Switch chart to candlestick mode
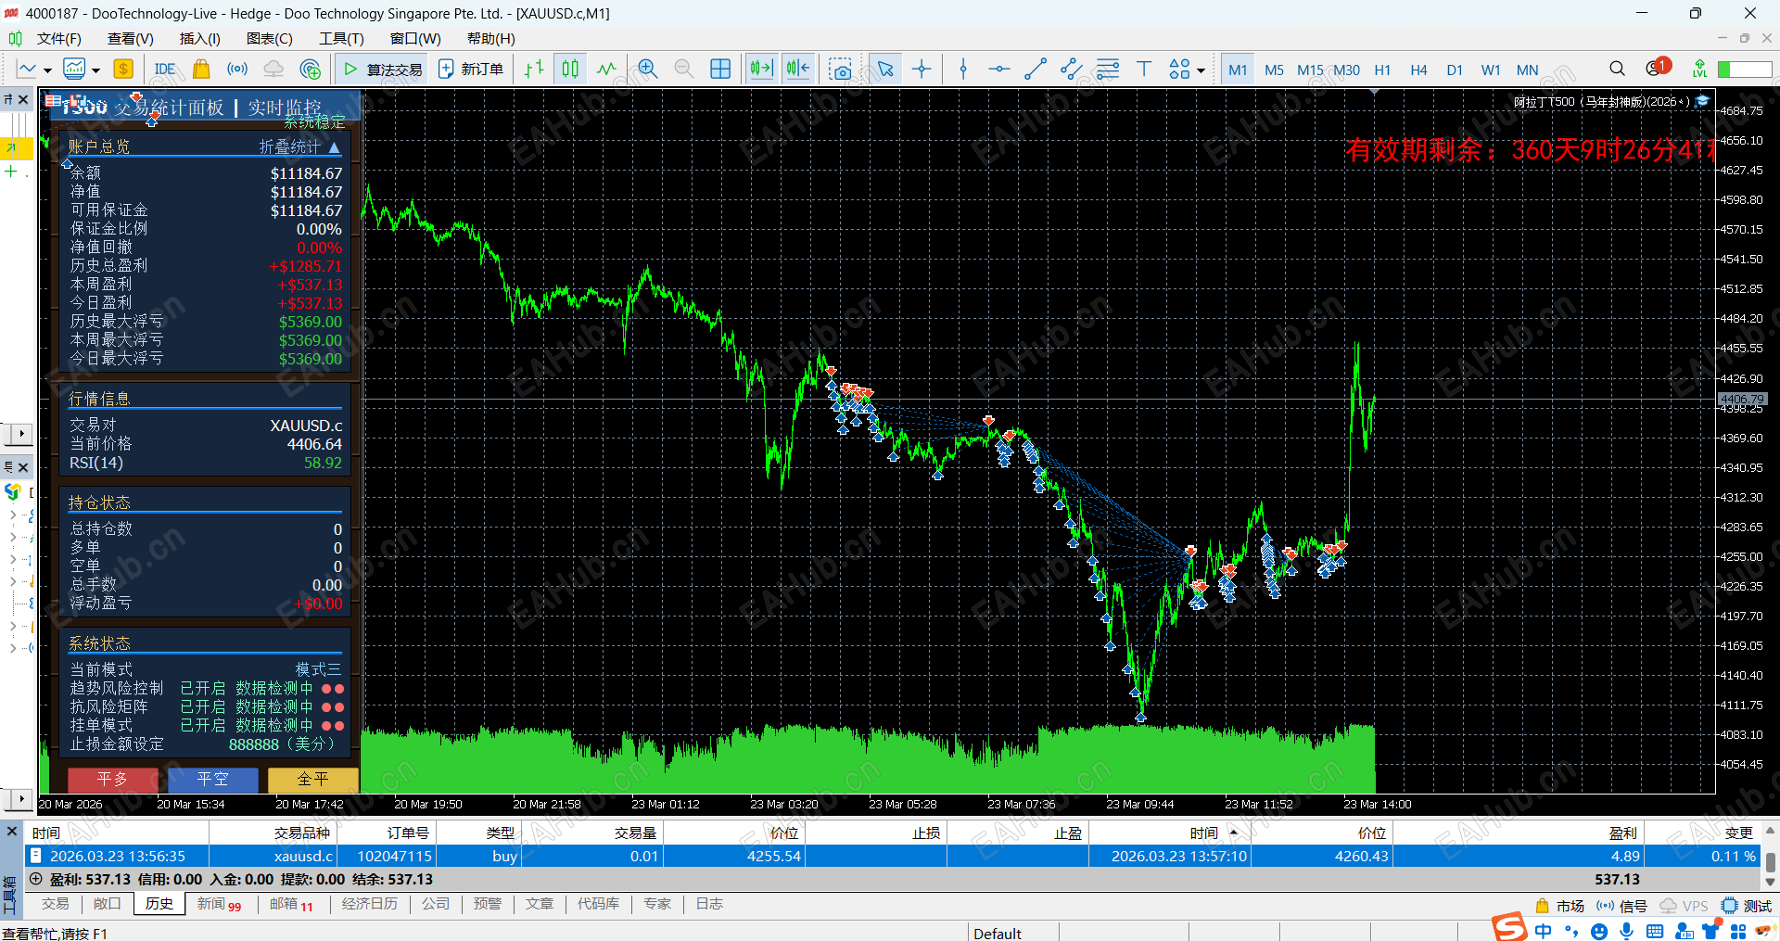The height and width of the screenshot is (941, 1780). pyautogui.click(x=570, y=69)
